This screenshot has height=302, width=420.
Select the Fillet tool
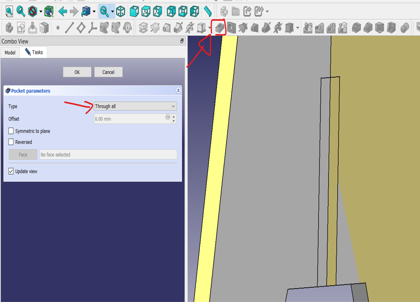click(x=356, y=28)
